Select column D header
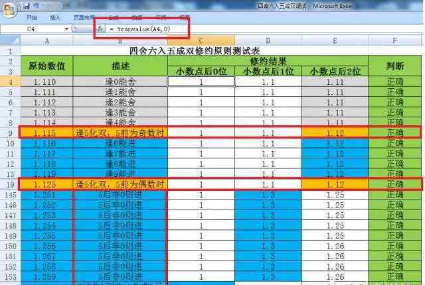The height and width of the screenshot is (285, 425). 267,40
